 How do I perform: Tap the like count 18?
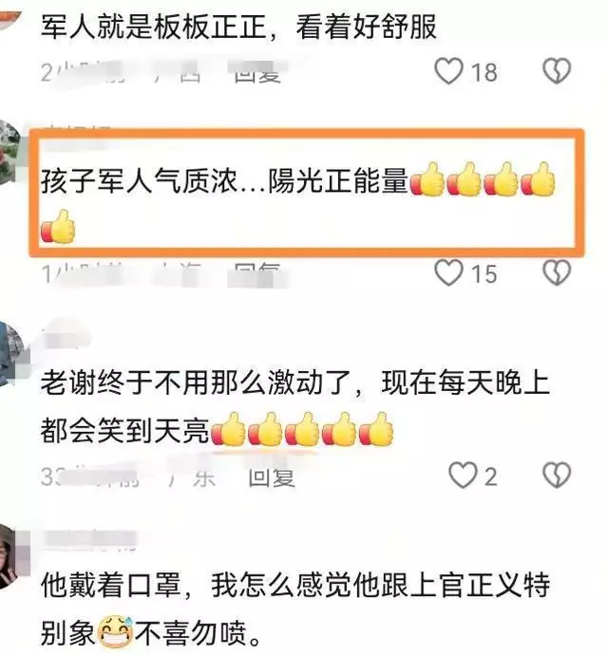click(x=484, y=72)
